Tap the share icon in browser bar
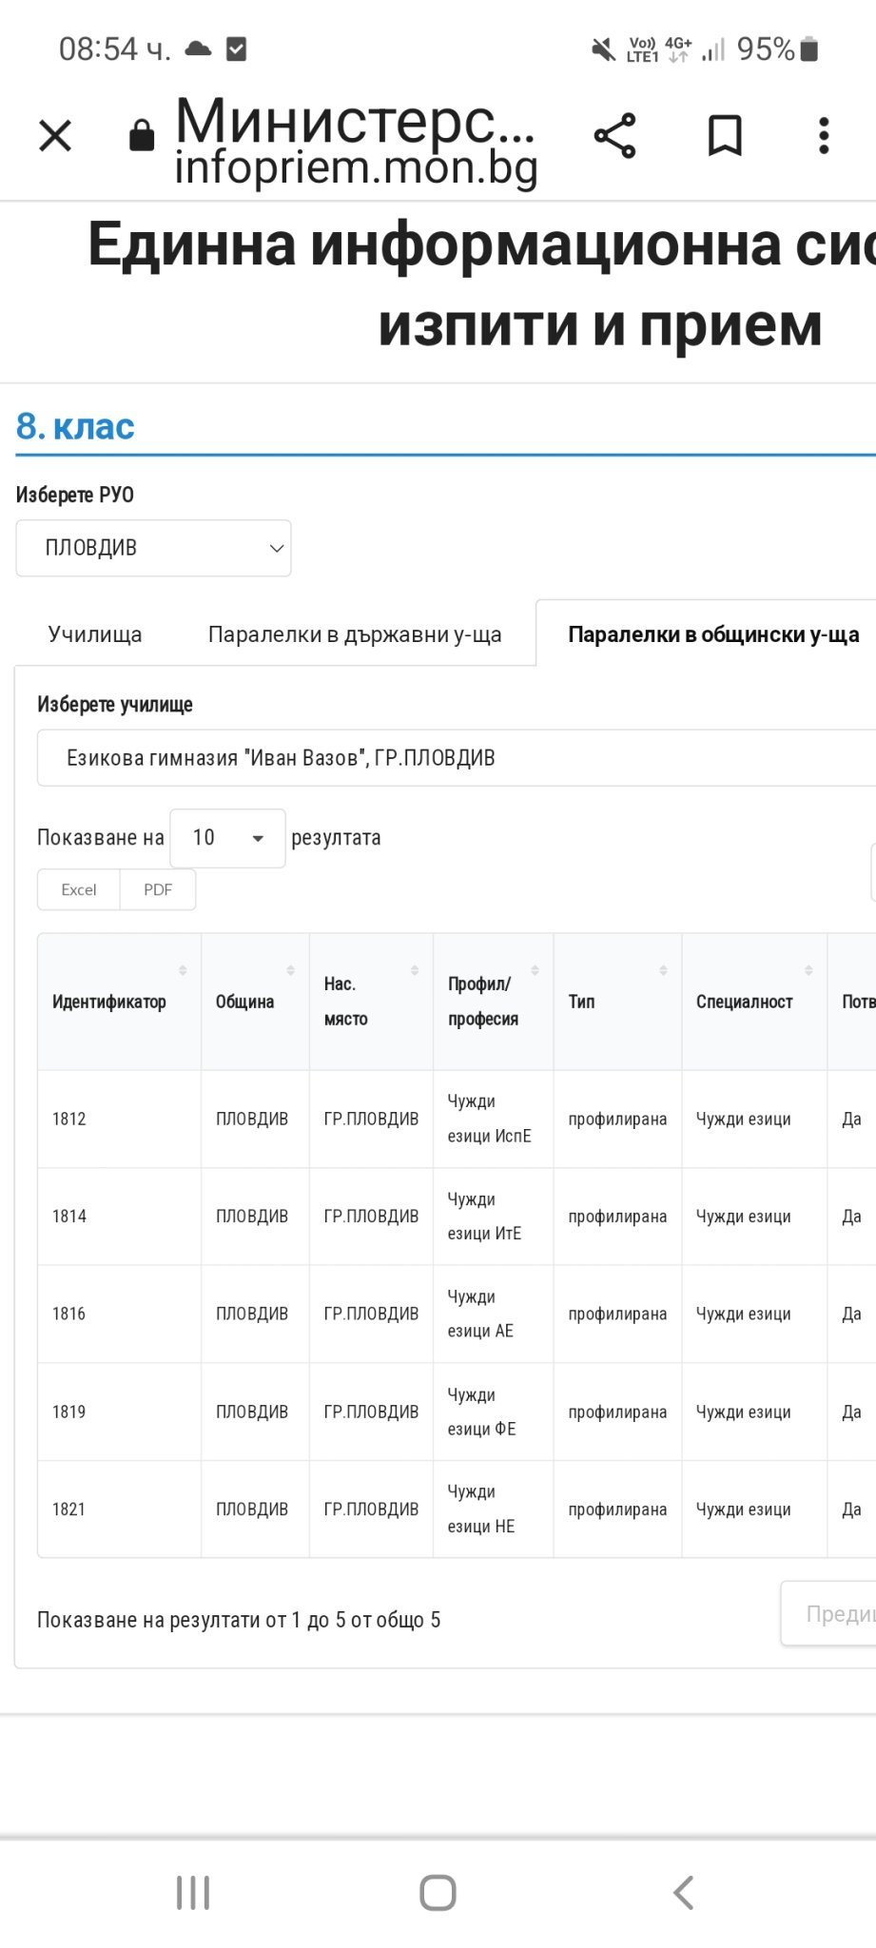 (614, 136)
